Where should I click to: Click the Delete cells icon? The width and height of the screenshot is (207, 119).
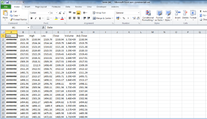tap(185, 14)
